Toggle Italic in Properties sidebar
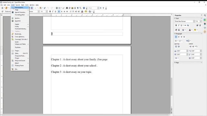The width and height of the screenshot is (207, 116). click(179, 25)
